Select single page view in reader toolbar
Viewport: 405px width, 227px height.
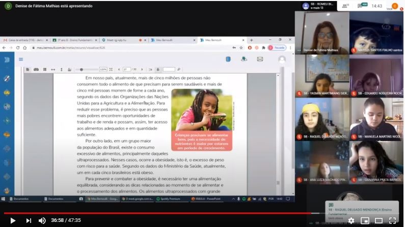[28, 70]
